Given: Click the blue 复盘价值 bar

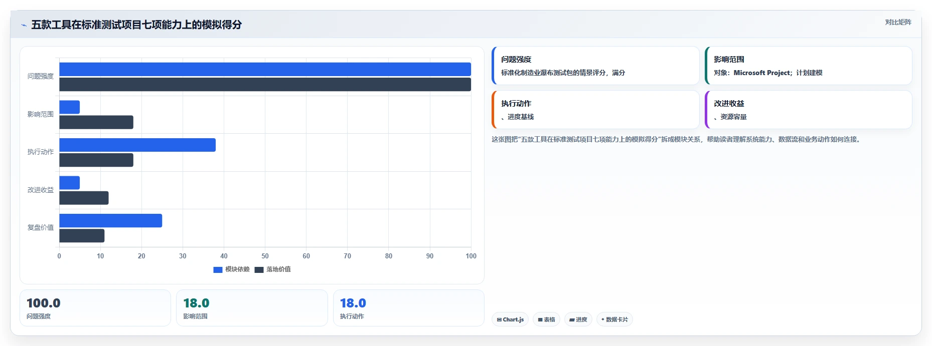Looking at the screenshot, I should (110, 220).
